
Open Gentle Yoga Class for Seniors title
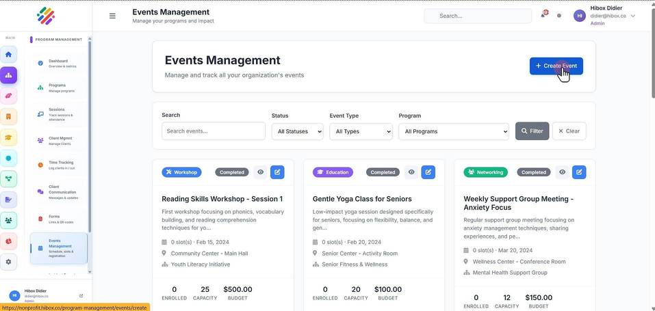click(x=362, y=199)
